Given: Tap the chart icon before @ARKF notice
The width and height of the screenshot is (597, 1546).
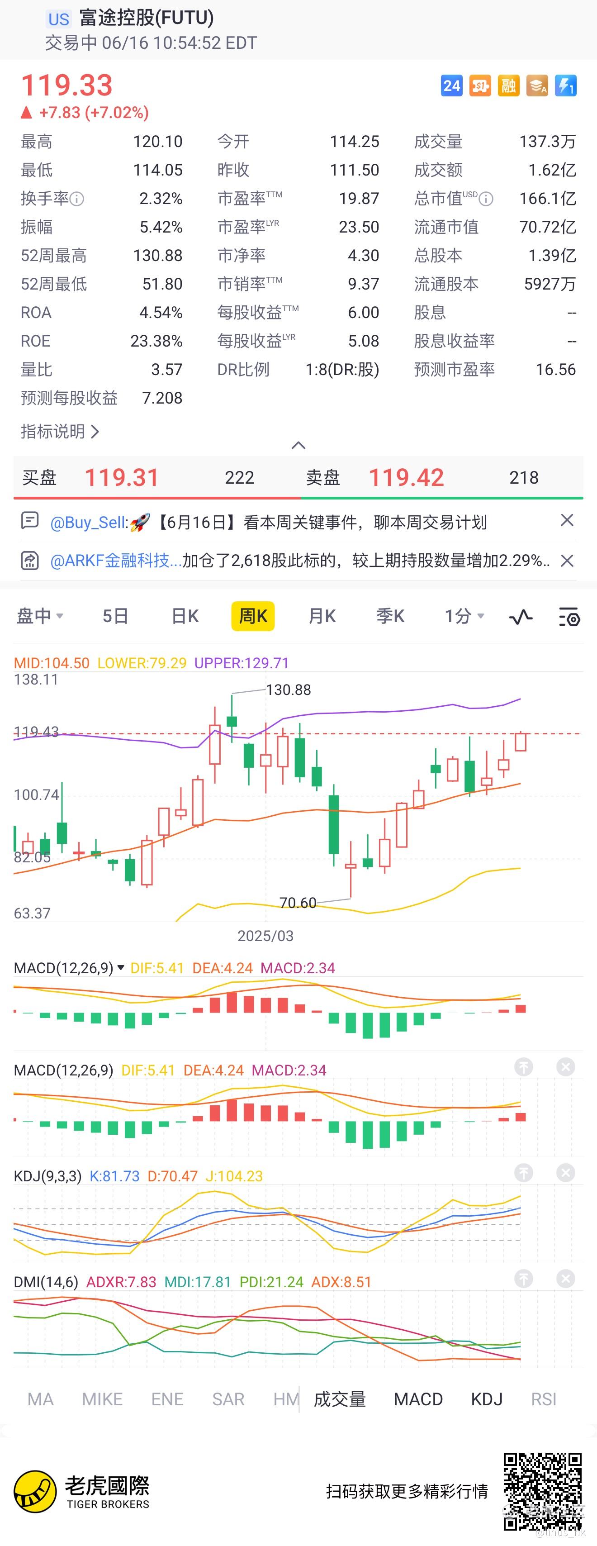Looking at the screenshot, I should [29, 561].
